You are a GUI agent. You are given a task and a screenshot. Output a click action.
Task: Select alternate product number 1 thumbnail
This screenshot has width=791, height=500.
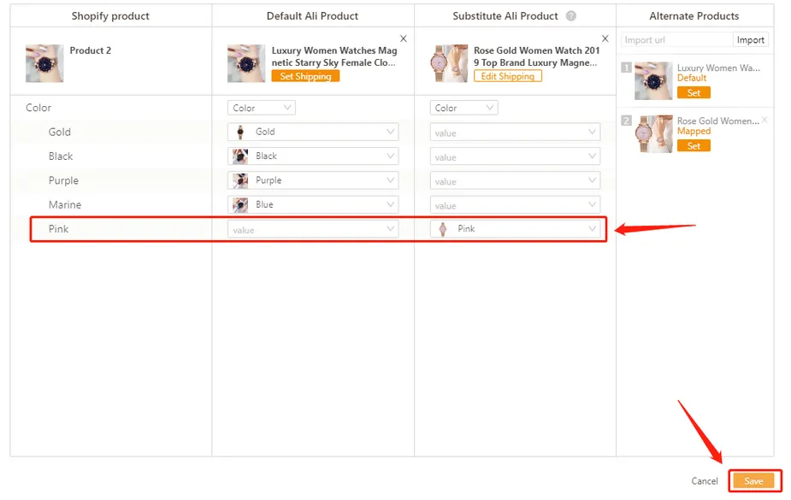653,80
